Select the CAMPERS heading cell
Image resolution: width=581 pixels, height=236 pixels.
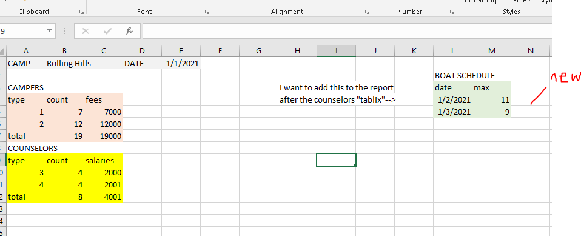(26, 87)
